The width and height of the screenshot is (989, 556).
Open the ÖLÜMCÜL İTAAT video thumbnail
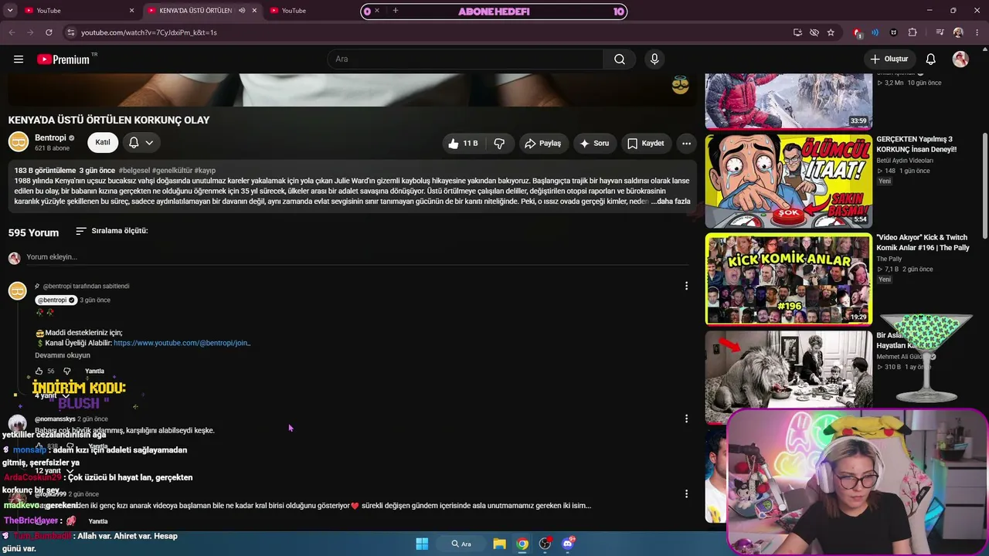pyautogui.click(x=789, y=181)
